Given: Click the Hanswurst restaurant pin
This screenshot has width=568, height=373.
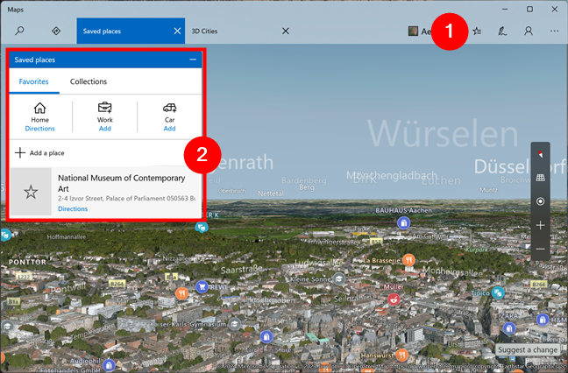Looking at the screenshot, I should [x=401, y=355].
